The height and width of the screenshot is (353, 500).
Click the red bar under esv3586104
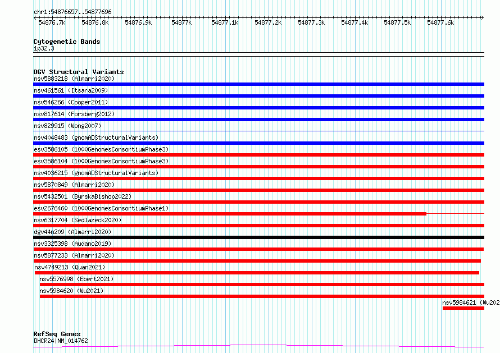point(258,167)
